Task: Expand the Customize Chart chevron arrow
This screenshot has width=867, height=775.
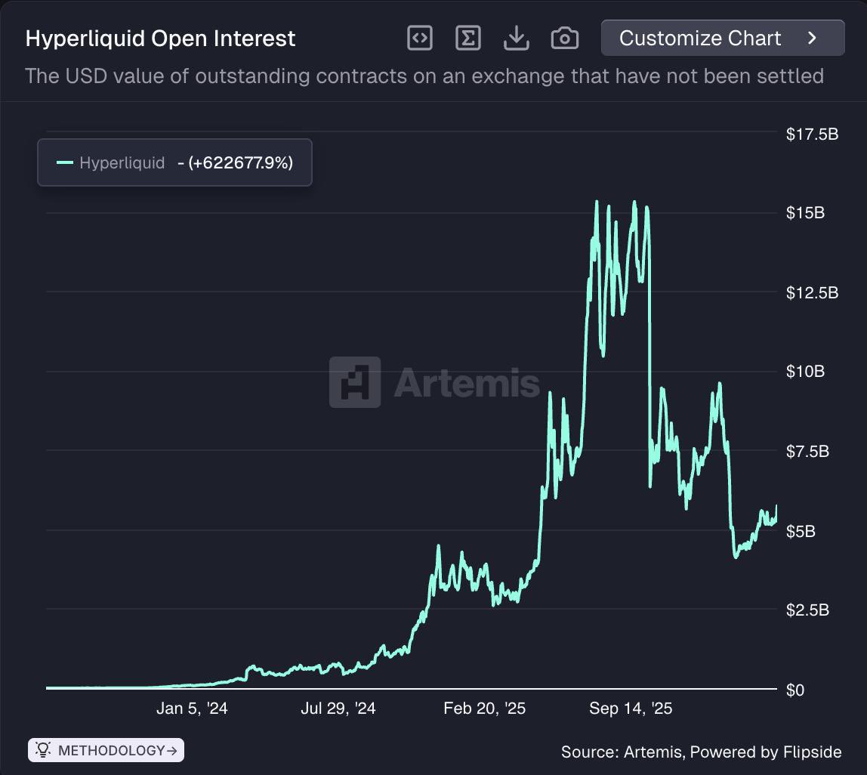Action: [x=812, y=39]
